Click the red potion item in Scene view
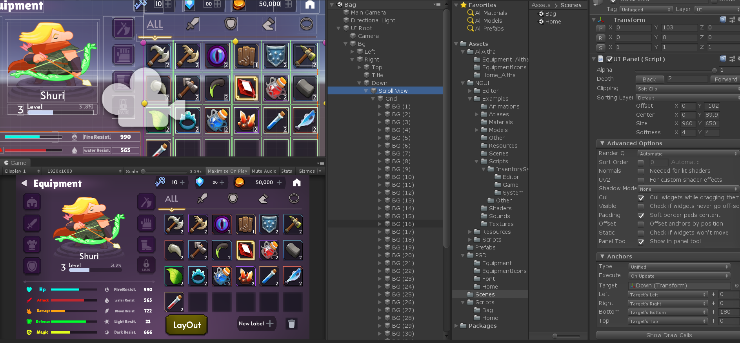The image size is (740, 343). [276, 88]
